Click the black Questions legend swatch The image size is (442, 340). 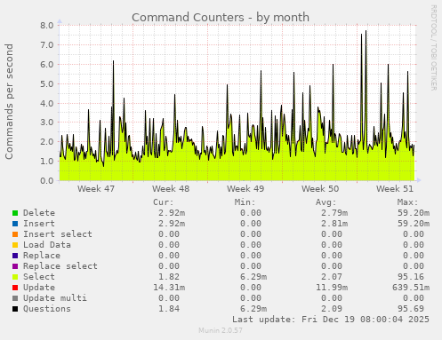click(15, 309)
